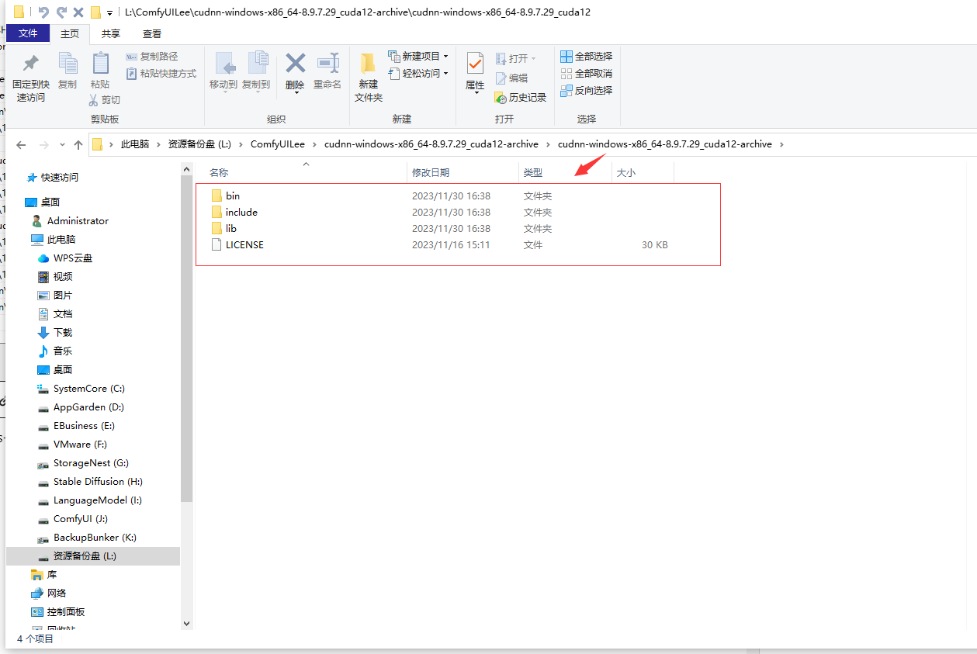
Task: Select ComfyUI (J:) drive in sidebar
Action: 80,519
